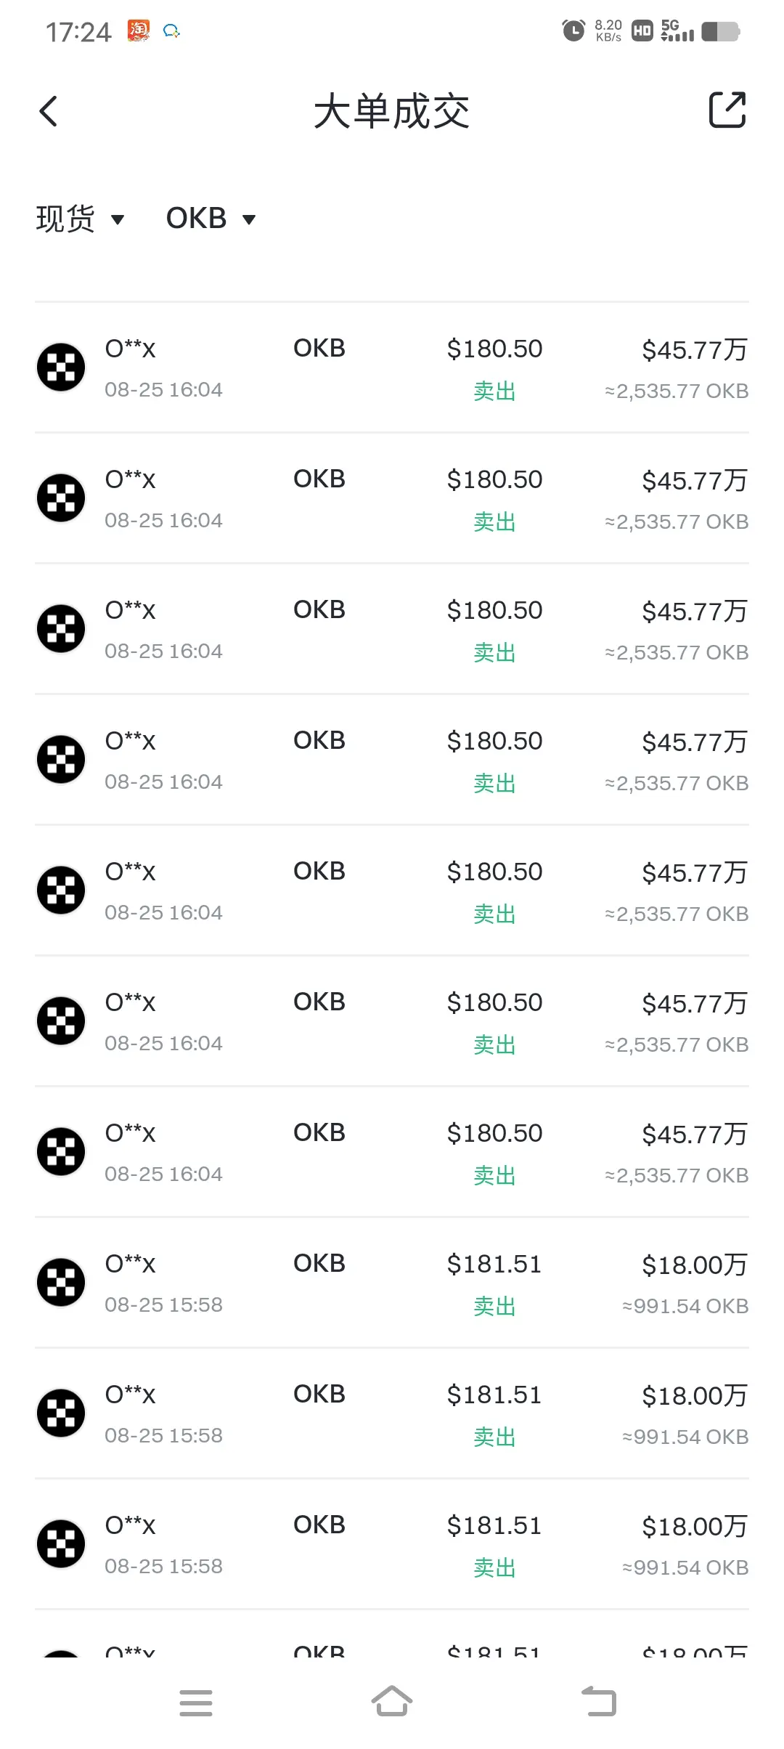Expand the OKB coin selector dropdown
Image resolution: width=784 pixels, height=1749 pixels.
point(211,219)
